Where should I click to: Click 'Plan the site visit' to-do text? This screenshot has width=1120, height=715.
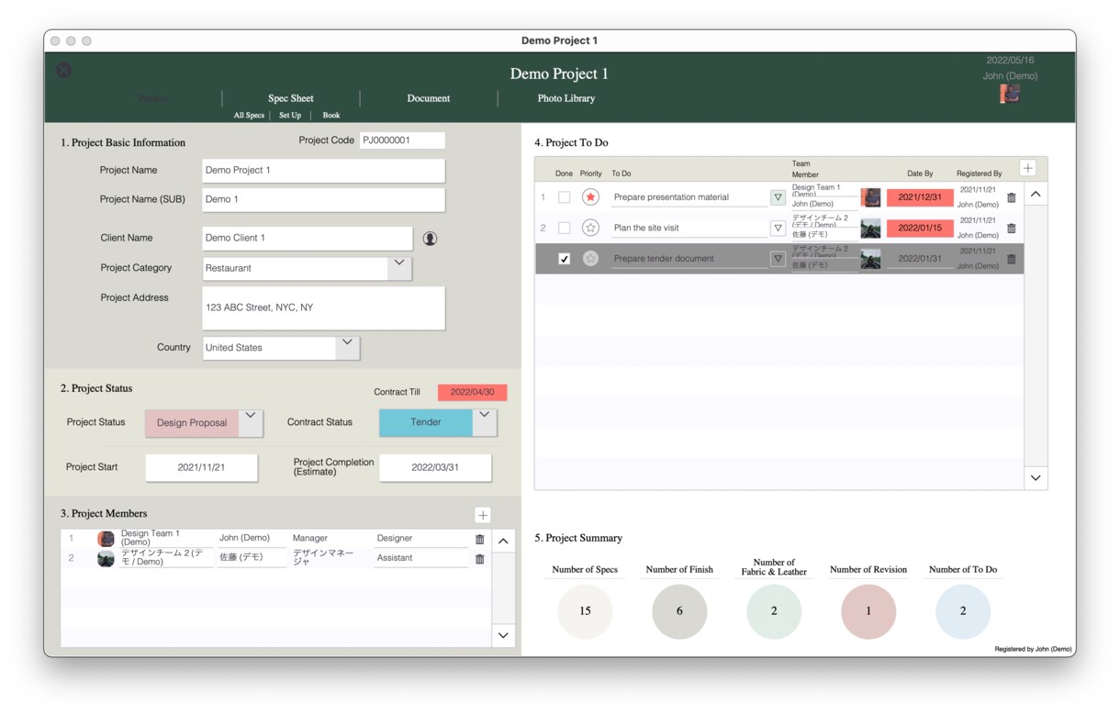(646, 228)
